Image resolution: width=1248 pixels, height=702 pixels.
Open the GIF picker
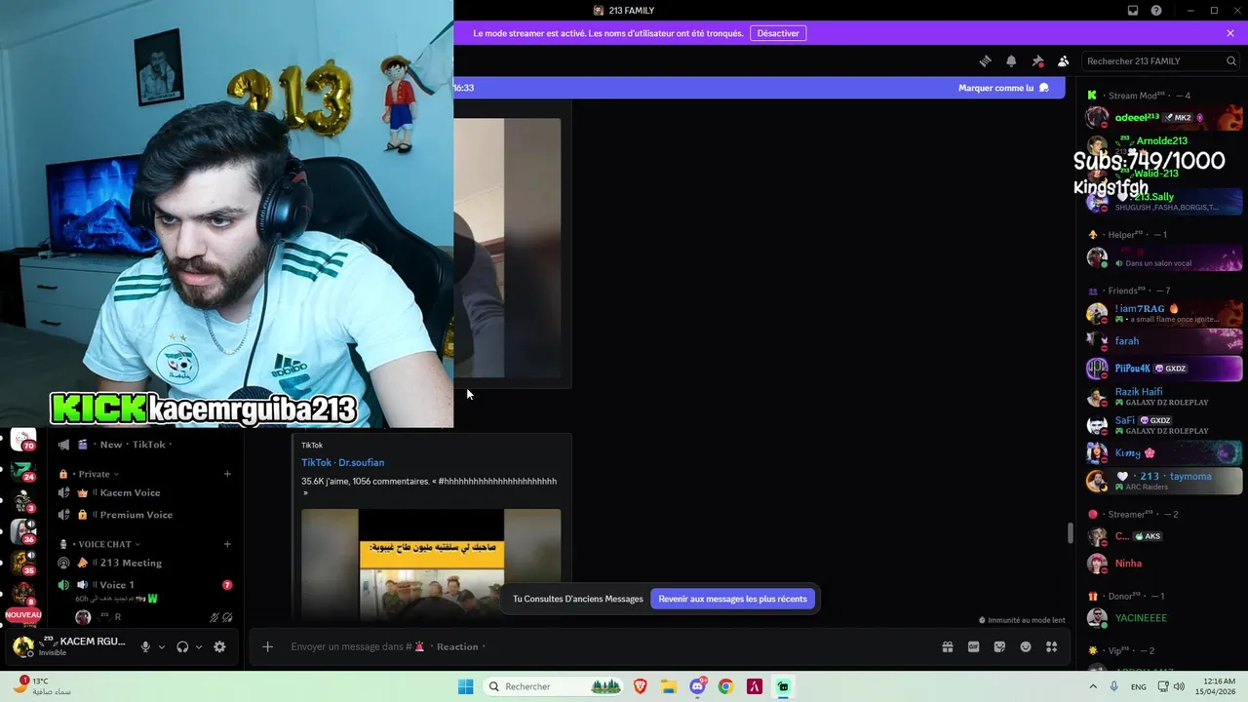pos(973,646)
